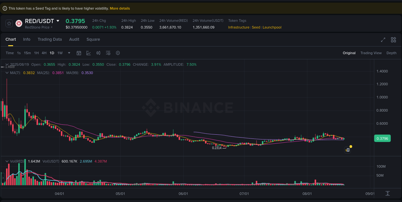The width and height of the screenshot is (402, 202).
Task: Open the Audit tab
Action: tap(74, 39)
